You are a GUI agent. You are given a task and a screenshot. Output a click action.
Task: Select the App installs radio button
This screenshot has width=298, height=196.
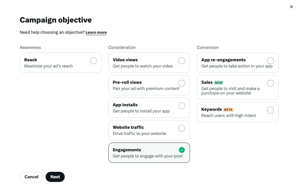click(x=182, y=106)
